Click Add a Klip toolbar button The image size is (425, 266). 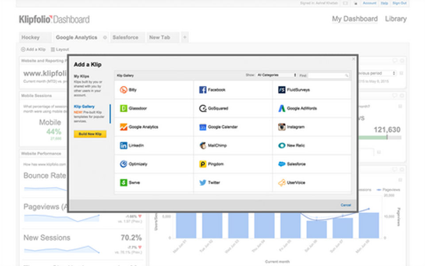(33, 49)
